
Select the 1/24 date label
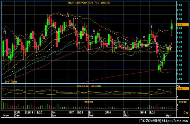click(80, 113)
